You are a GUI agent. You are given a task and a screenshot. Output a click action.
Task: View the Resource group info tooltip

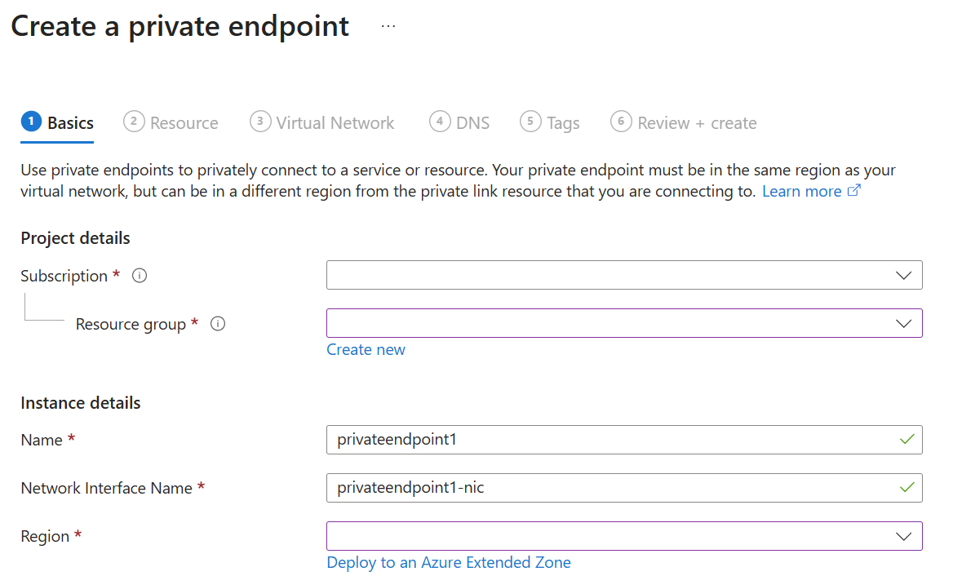point(217,324)
